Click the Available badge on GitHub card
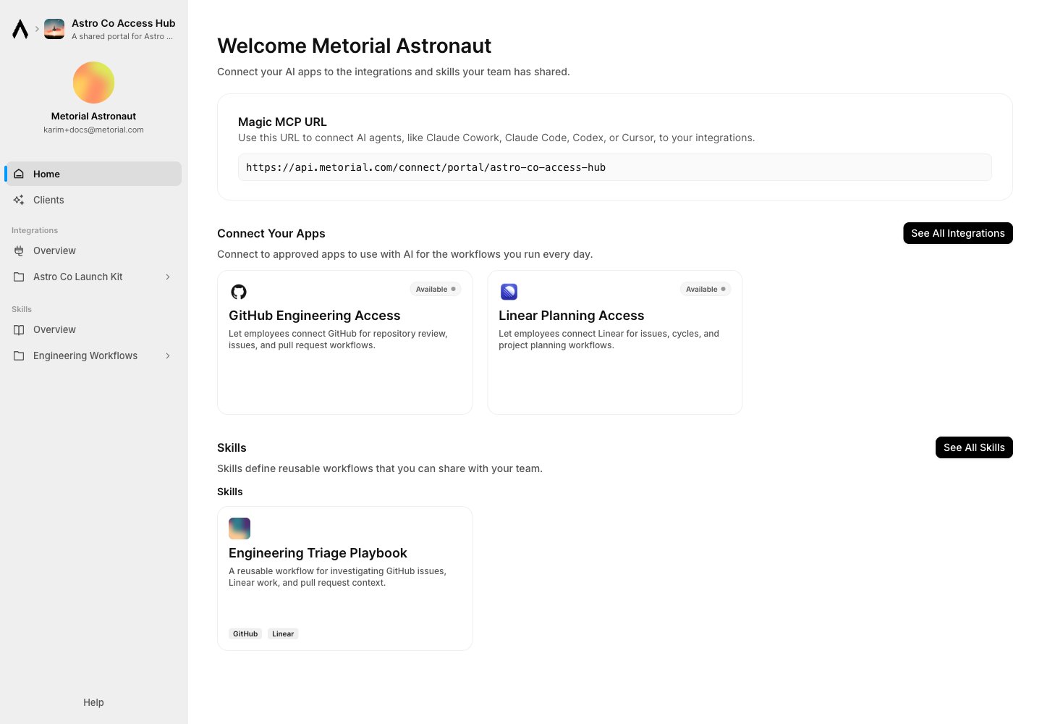 (x=436, y=289)
